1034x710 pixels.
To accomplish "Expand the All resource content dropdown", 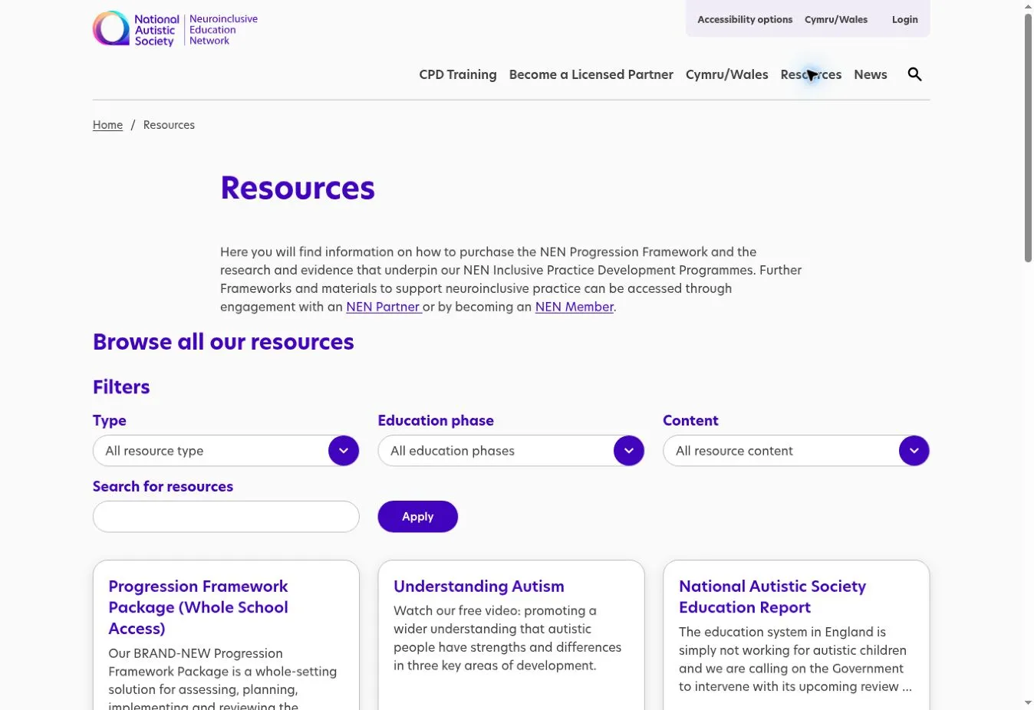I will 796,451.
